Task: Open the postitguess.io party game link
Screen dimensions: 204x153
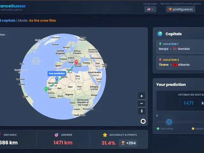Action: pos(181,9)
